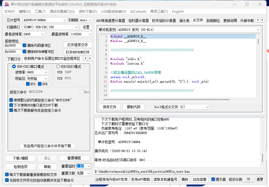Open 波特率 9600 dropdown
Viewport: 269px width, 187px height.
pyautogui.click(x=37, y=72)
